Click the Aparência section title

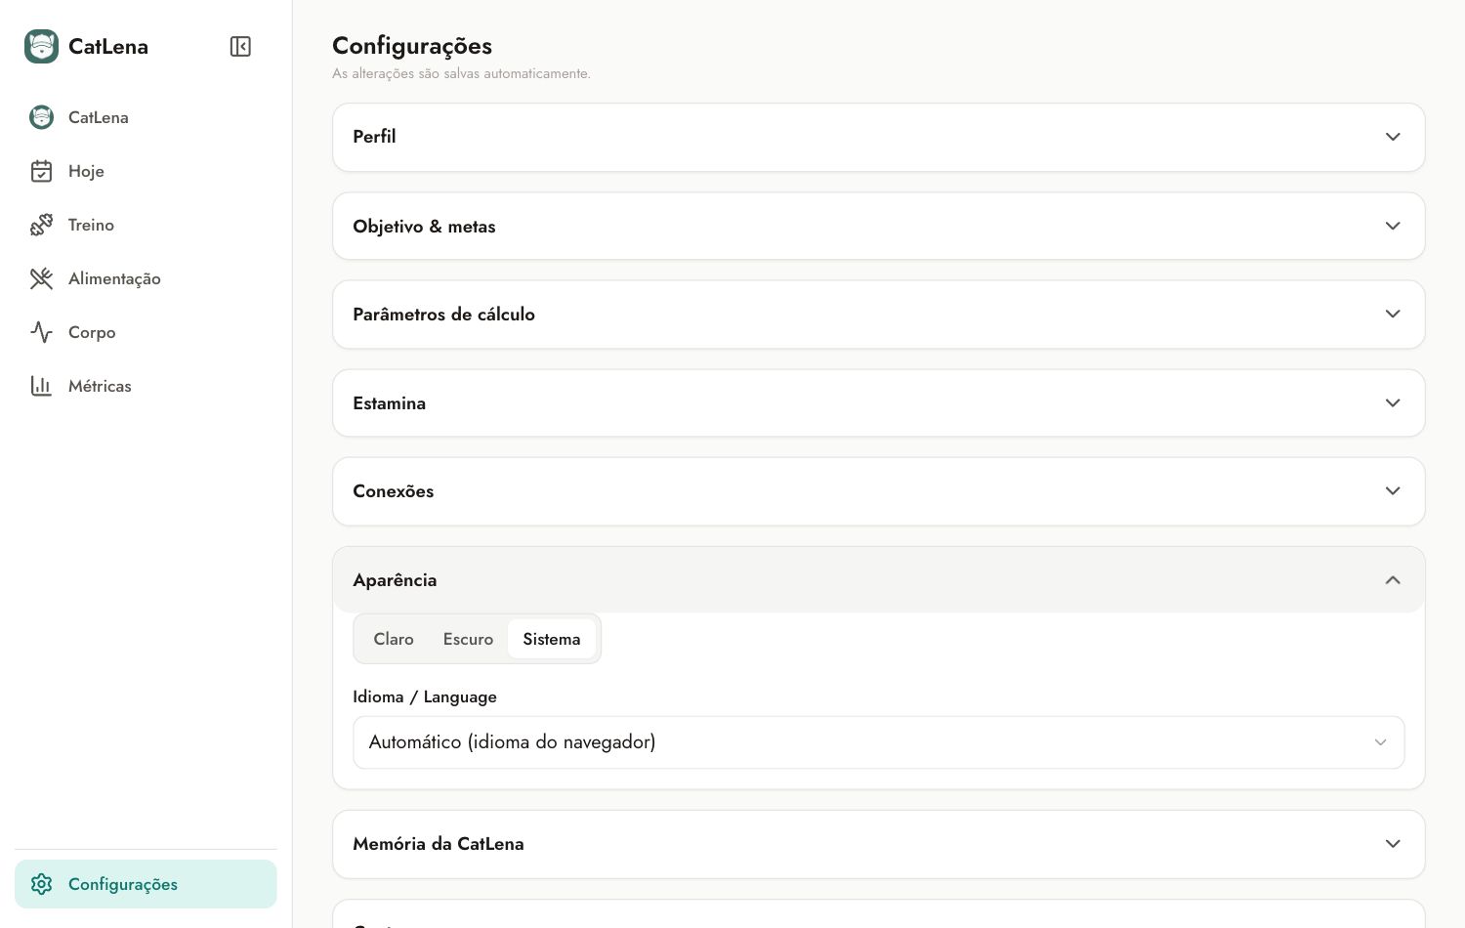coord(395,580)
